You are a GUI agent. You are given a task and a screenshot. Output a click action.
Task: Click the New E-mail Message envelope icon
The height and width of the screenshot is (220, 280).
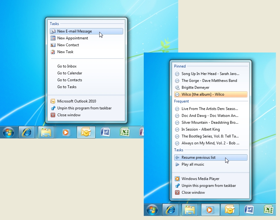coord(53,31)
